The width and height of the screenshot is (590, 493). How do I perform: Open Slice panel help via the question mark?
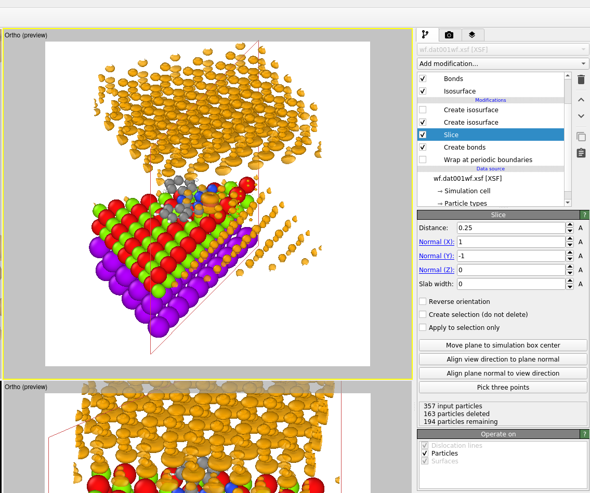tap(584, 215)
